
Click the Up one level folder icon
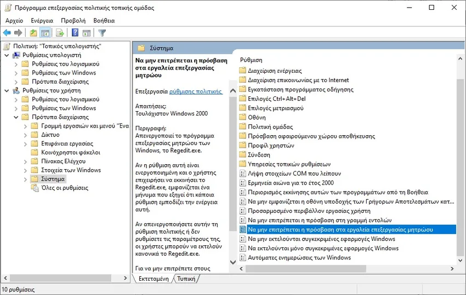pyautogui.click(x=33, y=33)
